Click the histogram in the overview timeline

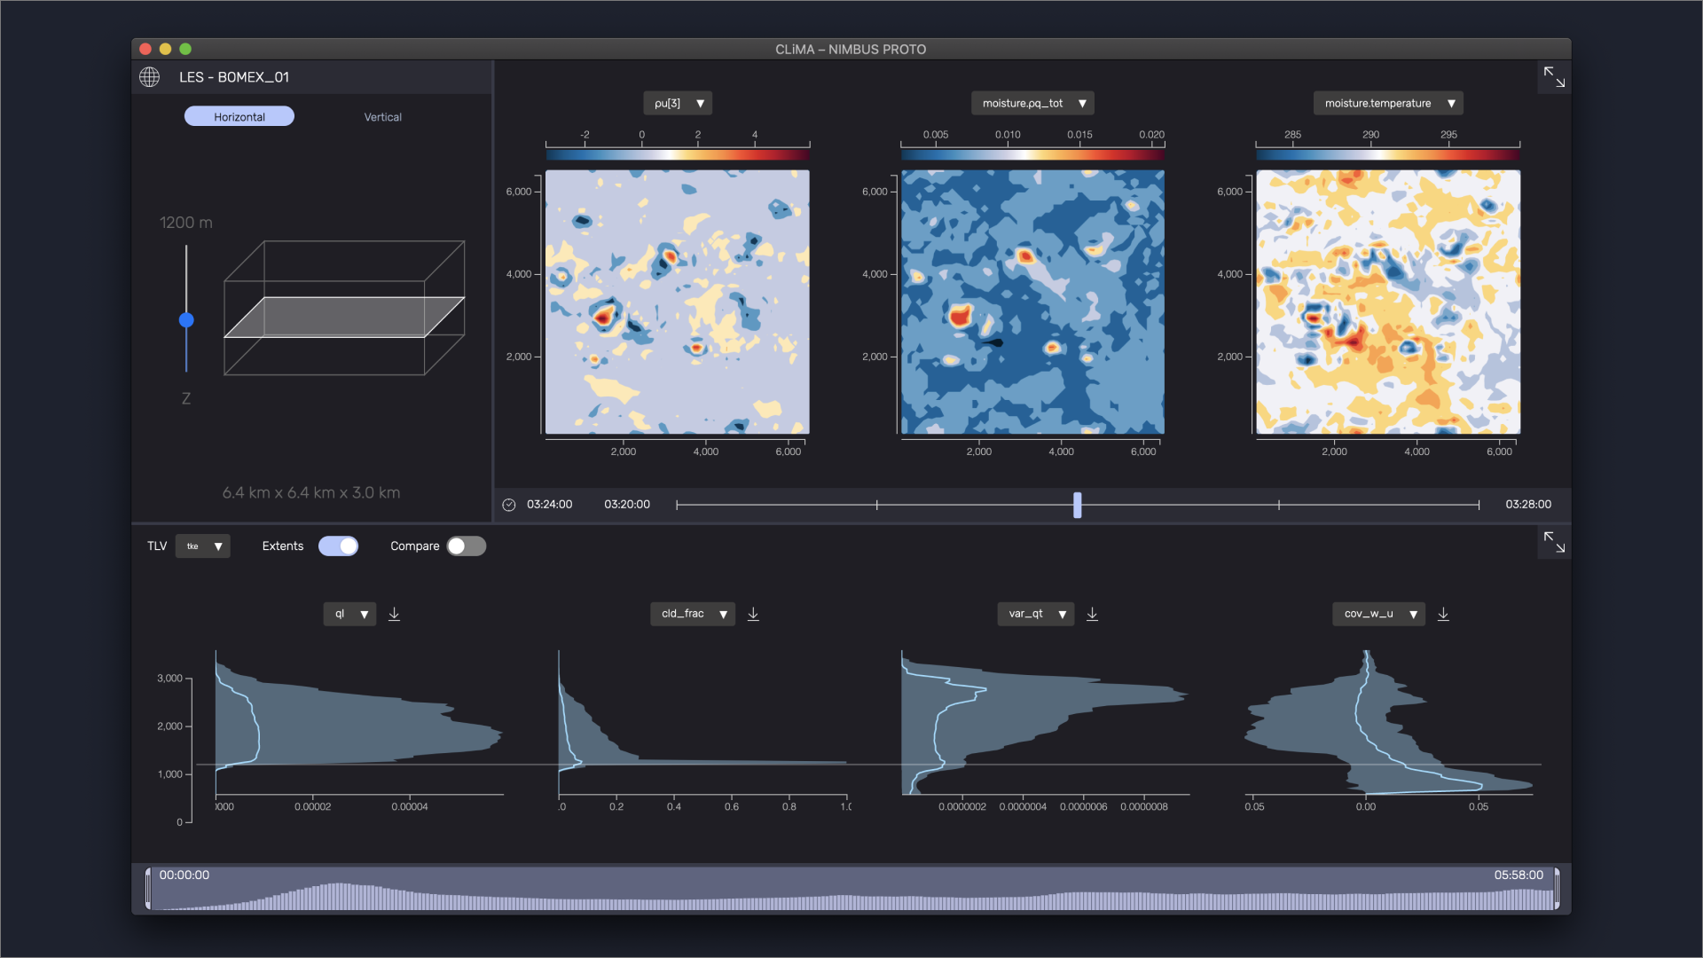(x=852, y=896)
